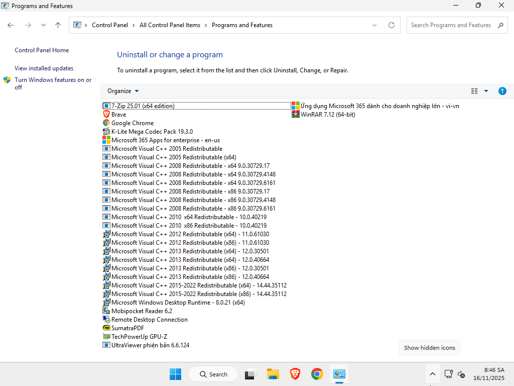Open the Organize dropdown

tap(122, 91)
